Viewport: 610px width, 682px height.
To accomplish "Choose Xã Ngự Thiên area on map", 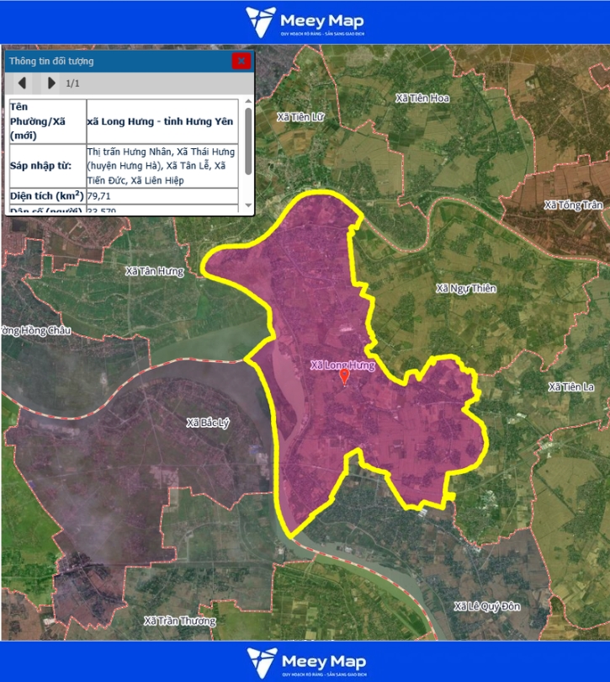I will pyautogui.click(x=466, y=289).
